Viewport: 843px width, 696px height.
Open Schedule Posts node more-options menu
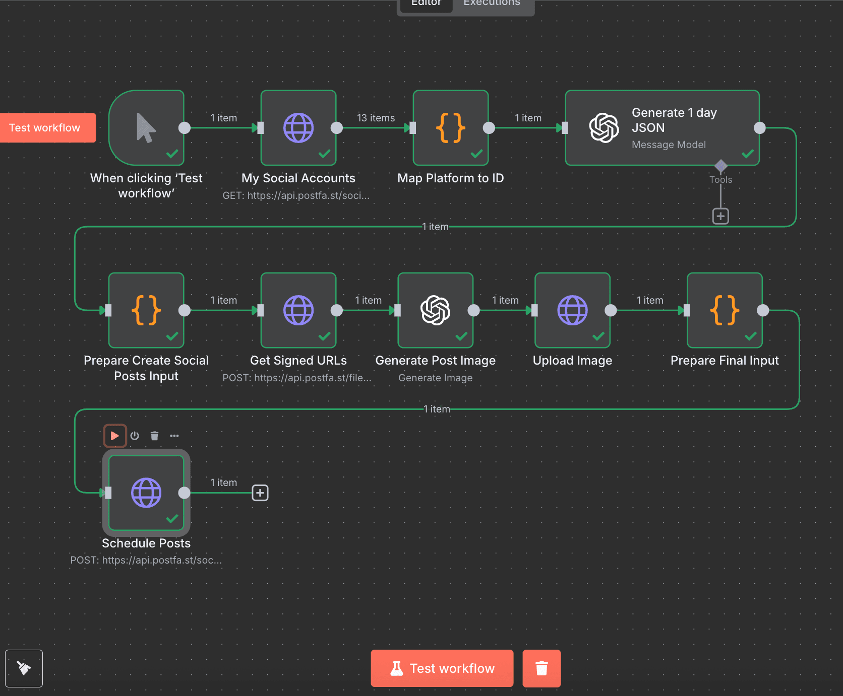pos(174,436)
